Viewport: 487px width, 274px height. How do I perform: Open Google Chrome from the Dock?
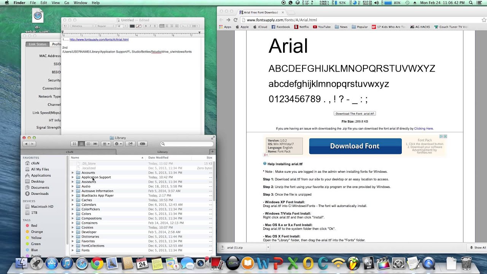click(x=97, y=263)
